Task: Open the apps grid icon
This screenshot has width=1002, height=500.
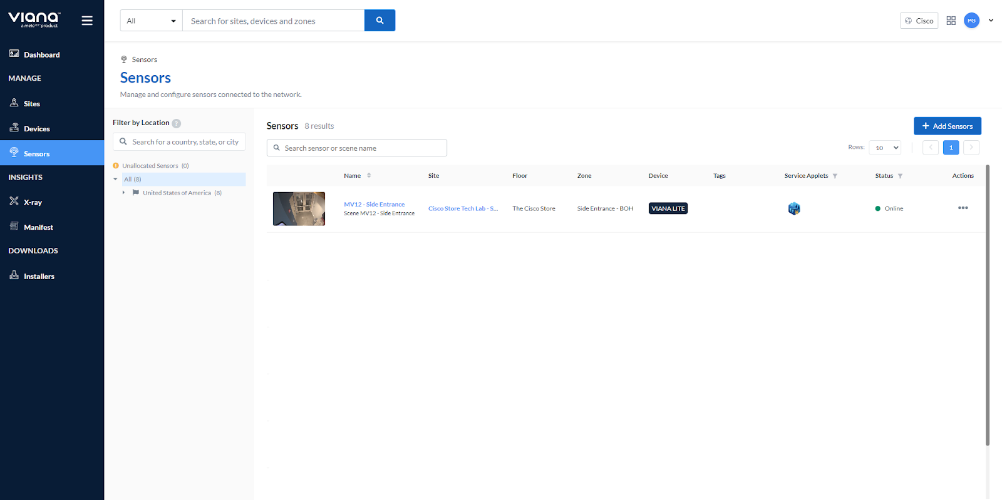Action: point(951,21)
